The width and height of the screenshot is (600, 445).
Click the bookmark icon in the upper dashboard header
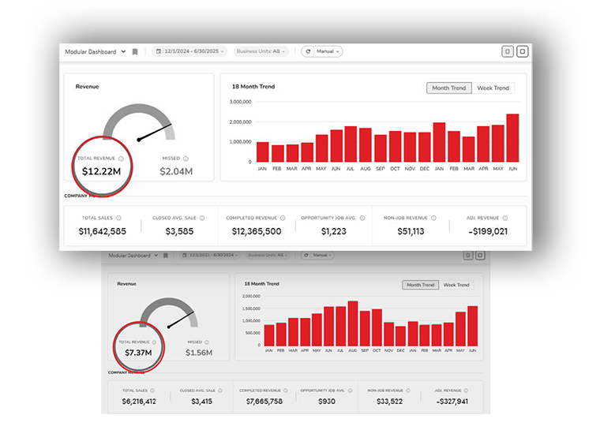pyautogui.click(x=135, y=52)
